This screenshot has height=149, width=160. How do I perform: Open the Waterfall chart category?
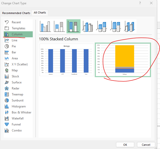click(x=17, y=118)
